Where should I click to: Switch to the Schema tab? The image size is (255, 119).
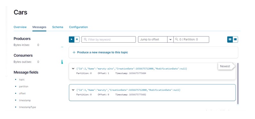[57, 27]
